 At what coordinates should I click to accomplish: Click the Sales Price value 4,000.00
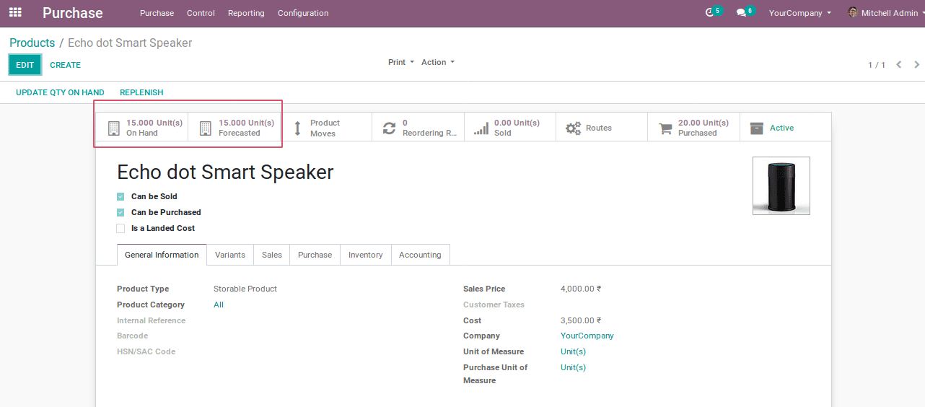pyautogui.click(x=581, y=289)
